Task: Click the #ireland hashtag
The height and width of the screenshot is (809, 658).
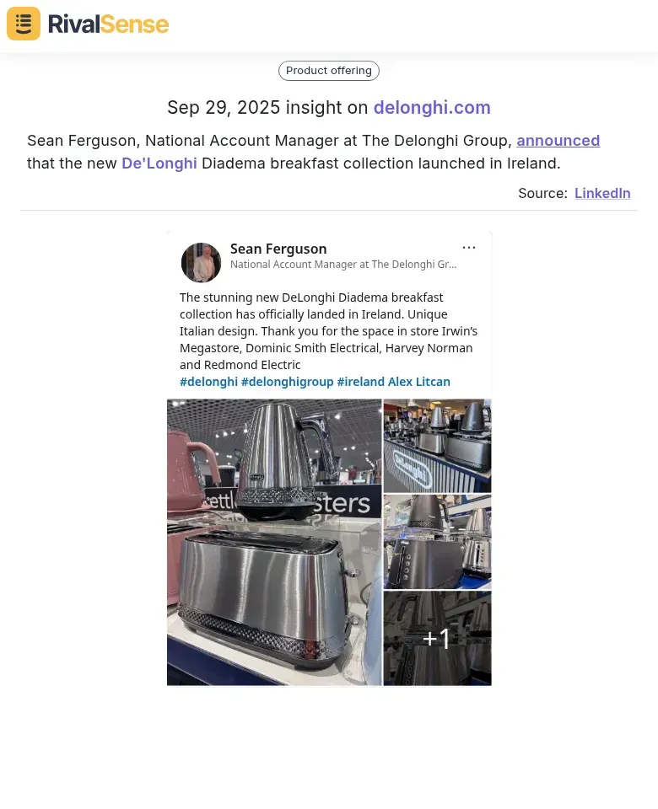Action: [360, 382]
